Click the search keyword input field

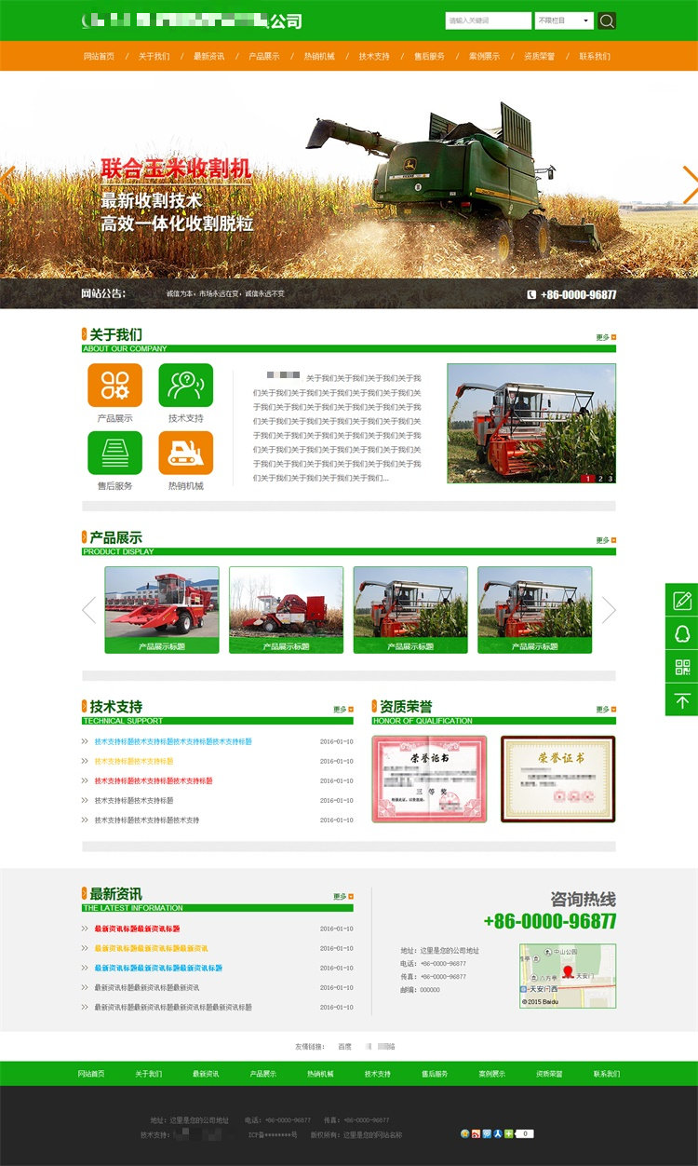488,20
